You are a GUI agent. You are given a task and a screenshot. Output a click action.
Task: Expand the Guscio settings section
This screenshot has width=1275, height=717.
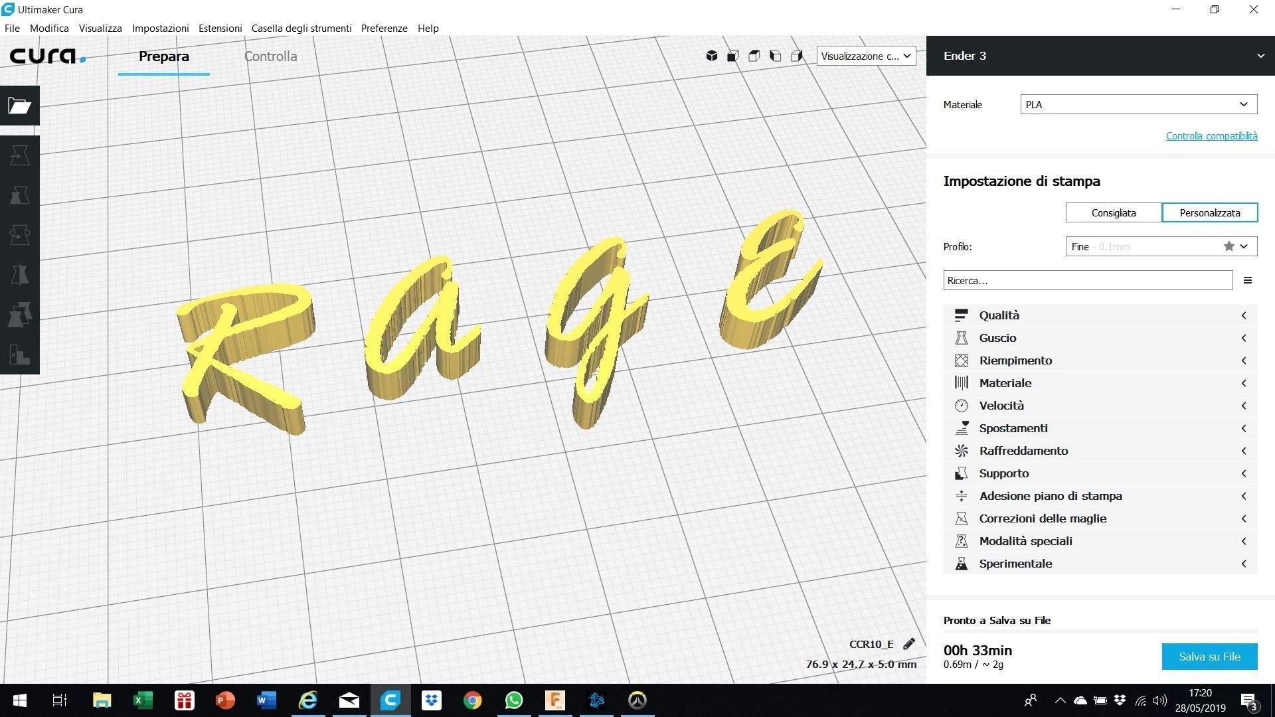(1100, 338)
